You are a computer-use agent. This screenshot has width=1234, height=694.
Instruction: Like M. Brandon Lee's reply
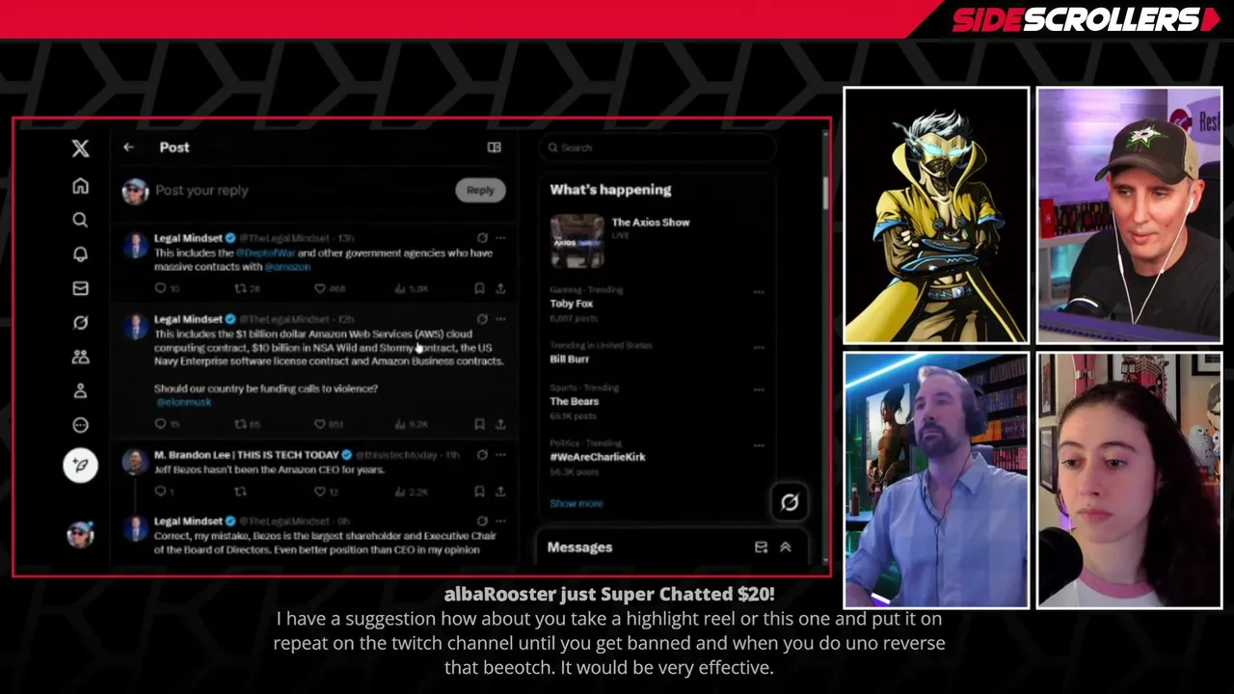click(320, 492)
